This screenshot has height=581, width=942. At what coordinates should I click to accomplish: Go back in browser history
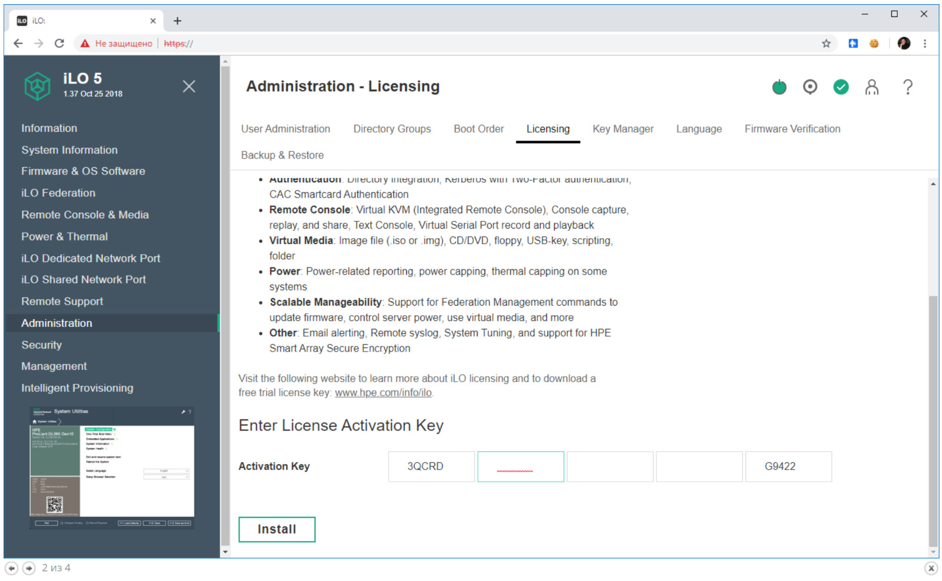(x=18, y=44)
